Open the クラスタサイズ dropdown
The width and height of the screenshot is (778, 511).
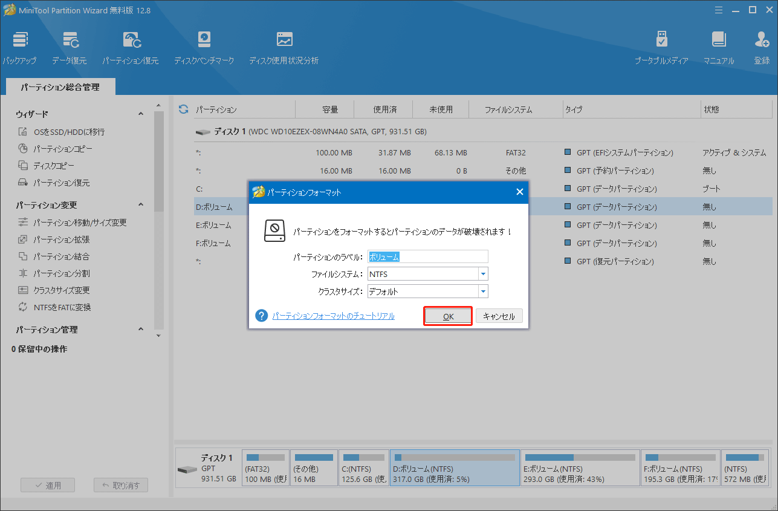tap(482, 291)
